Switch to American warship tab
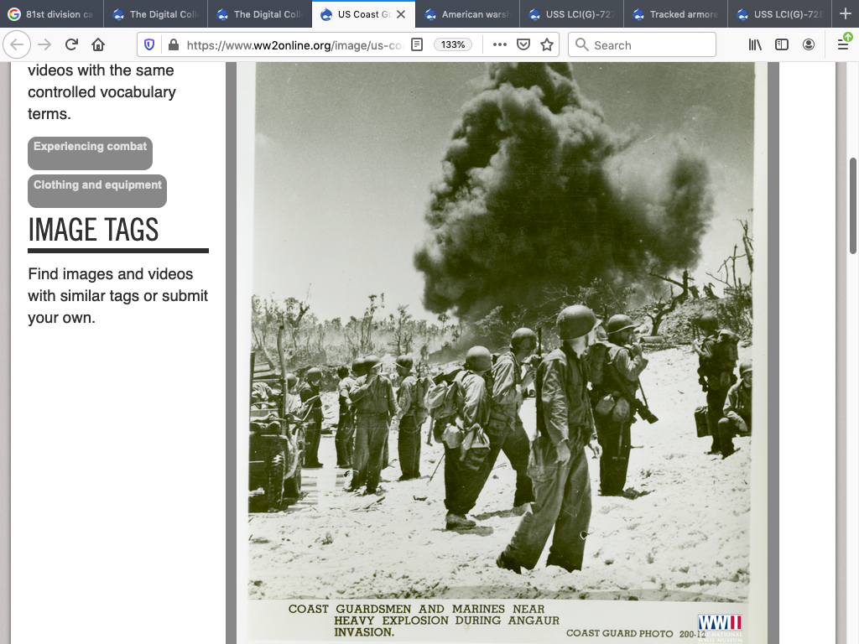 467,14
